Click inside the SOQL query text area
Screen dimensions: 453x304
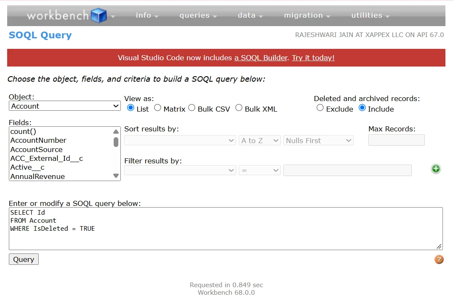tap(226, 229)
